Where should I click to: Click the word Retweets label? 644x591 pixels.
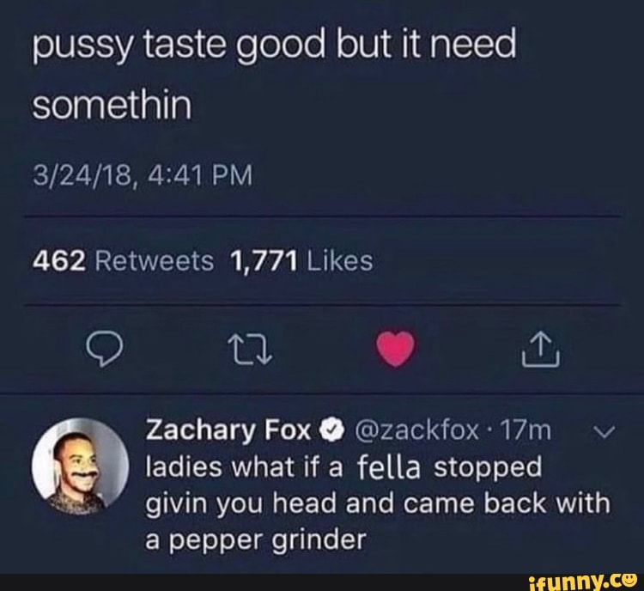tap(155, 261)
